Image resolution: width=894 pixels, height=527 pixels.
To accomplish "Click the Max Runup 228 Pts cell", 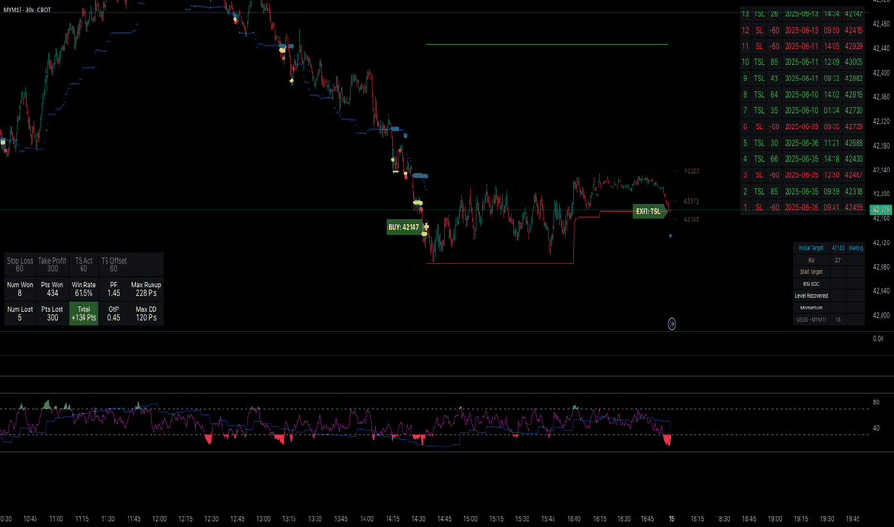I will coord(146,288).
